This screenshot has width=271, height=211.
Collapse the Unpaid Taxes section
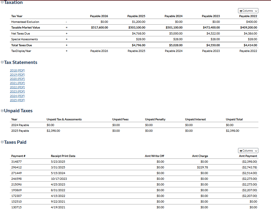(2, 111)
